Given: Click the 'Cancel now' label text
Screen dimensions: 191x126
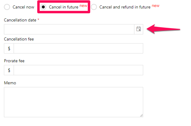Looking at the screenshot, I should (x=23, y=7).
